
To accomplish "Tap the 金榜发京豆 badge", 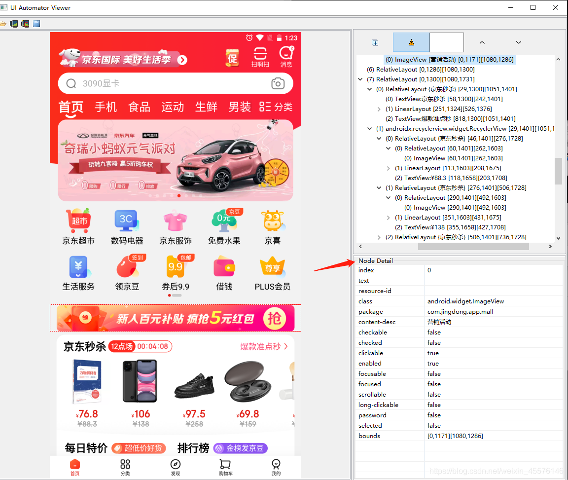I will (x=241, y=448).
